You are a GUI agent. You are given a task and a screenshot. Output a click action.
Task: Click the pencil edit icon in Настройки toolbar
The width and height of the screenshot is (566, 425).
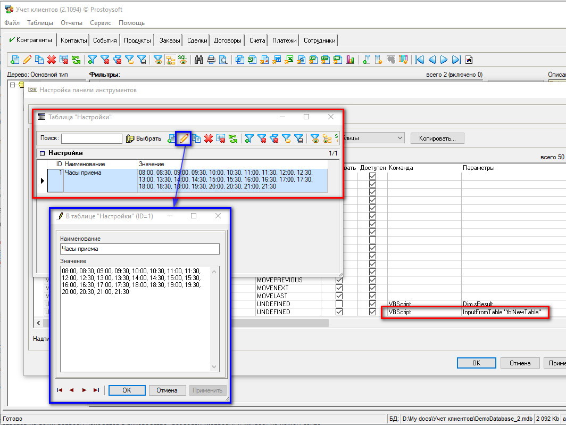(183, 138)
